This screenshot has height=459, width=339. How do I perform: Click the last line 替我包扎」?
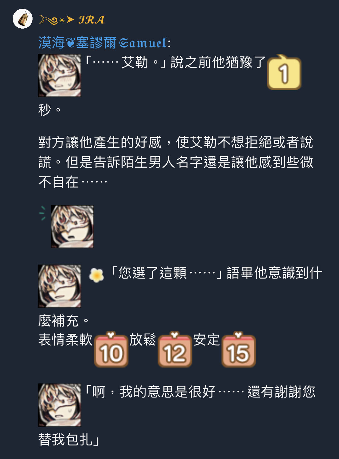coord(69,439)
